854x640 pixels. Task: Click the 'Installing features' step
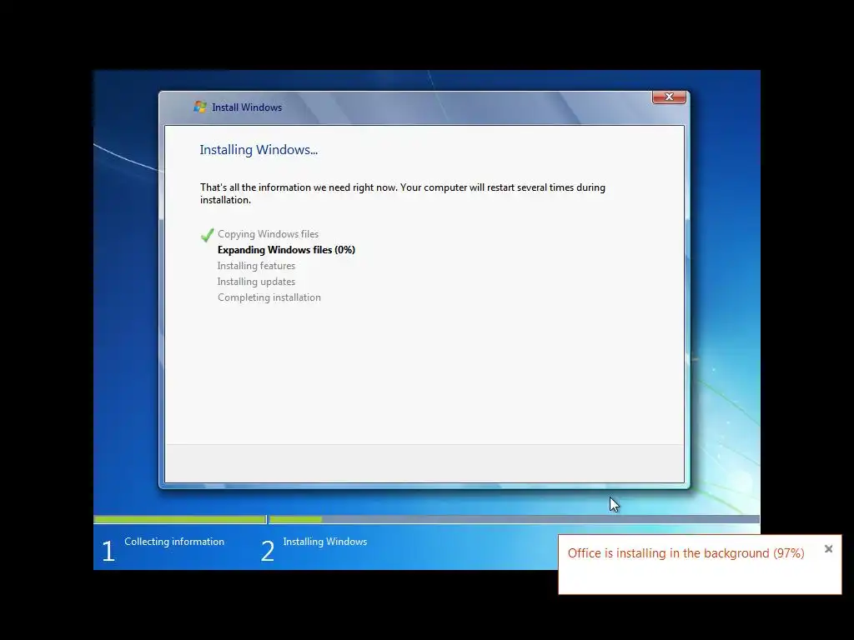point(256,266)
